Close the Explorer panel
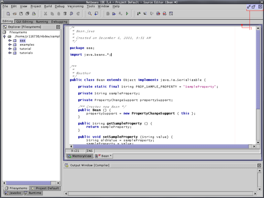 [58, 27]
